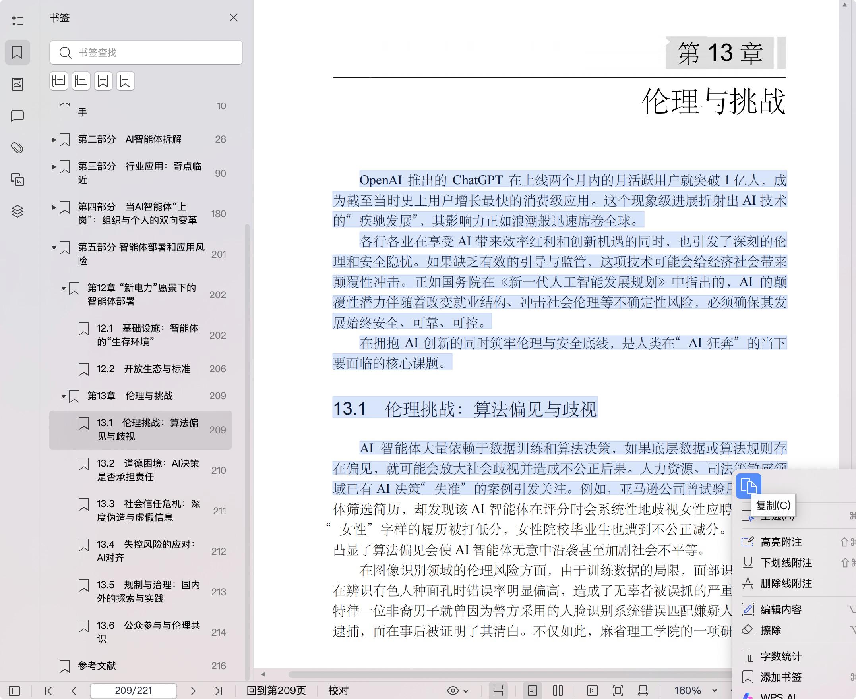Image resolution: width=856 pixels, height=699 pixels.
Task: Close the 书签 bookmarks panel
Action: click(234, 18)
